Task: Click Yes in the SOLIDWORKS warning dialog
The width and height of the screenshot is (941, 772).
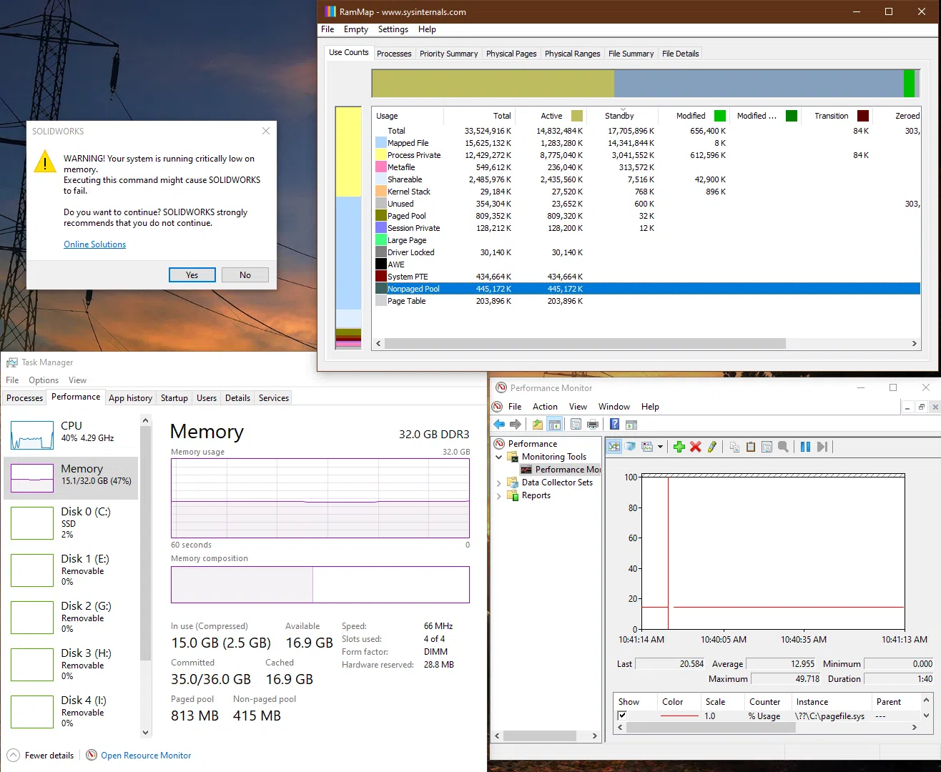Action: 192,275
